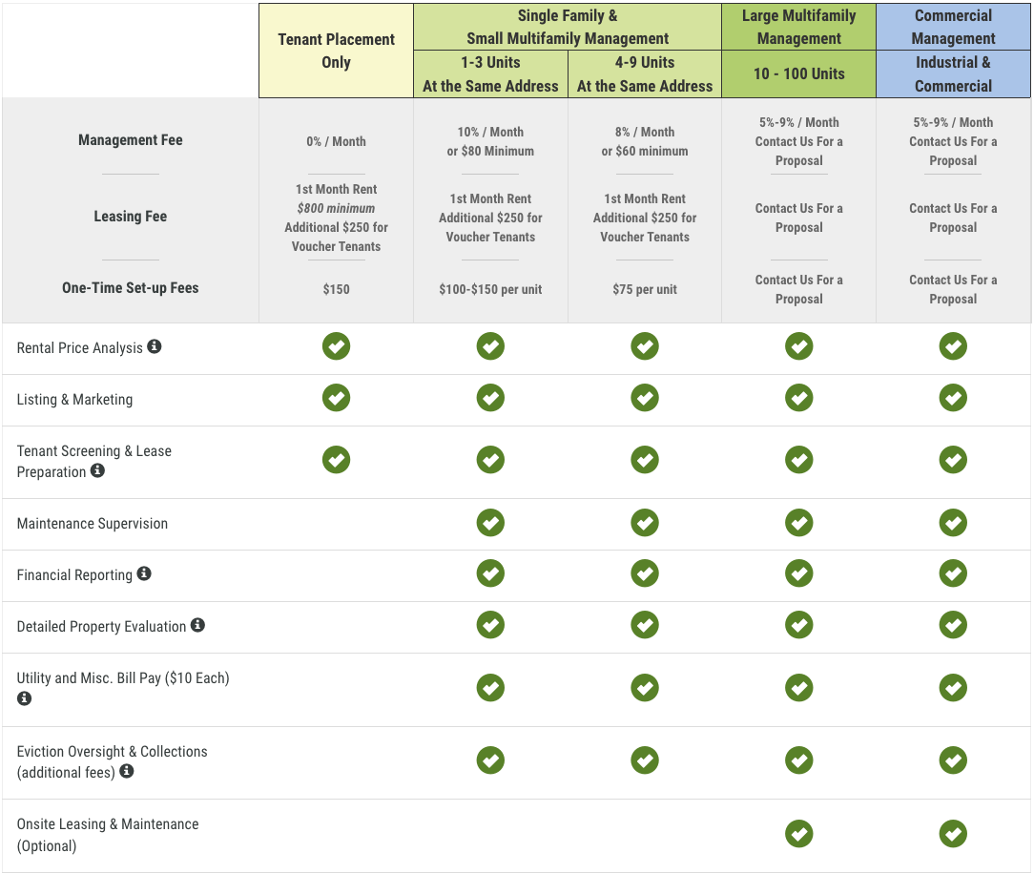This screenshot has width=1034, height=874.
Task: Click the Onsite Leasing & Maintenance row label
Action: [x=108, y=834]
